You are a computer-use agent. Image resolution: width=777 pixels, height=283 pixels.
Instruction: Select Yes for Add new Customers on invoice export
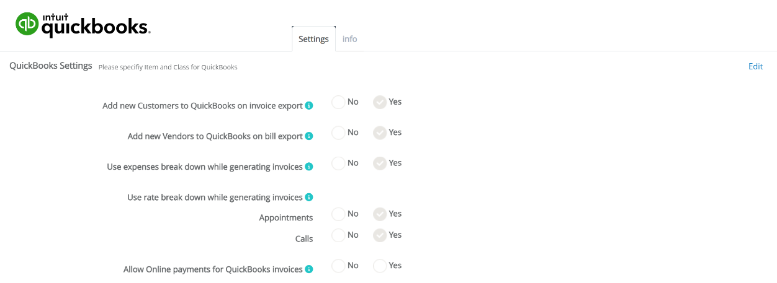click(x=380, y=102)
